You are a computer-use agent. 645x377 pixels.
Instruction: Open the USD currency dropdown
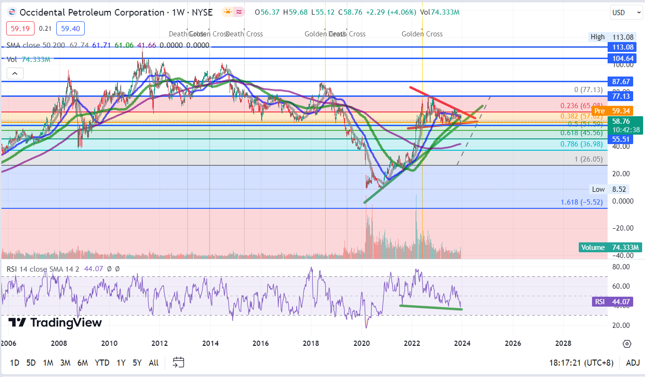626,12
